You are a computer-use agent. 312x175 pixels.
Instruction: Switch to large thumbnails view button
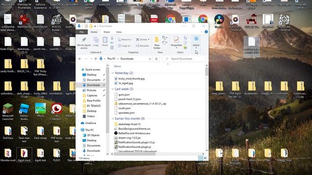[205, 158]
